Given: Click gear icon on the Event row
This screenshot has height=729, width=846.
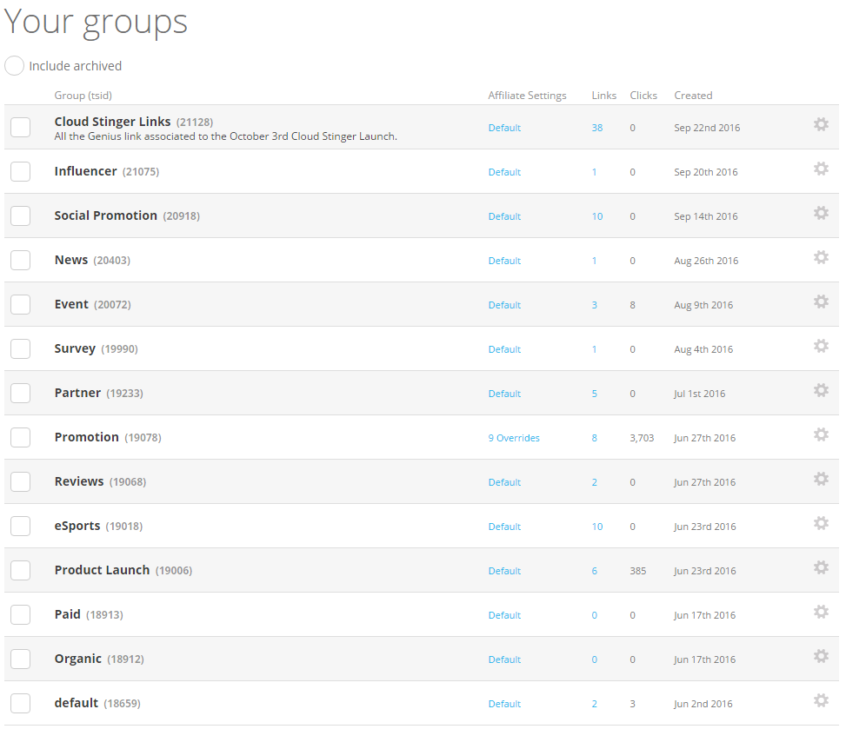Looking at the screenshot, I should (820, 302).
